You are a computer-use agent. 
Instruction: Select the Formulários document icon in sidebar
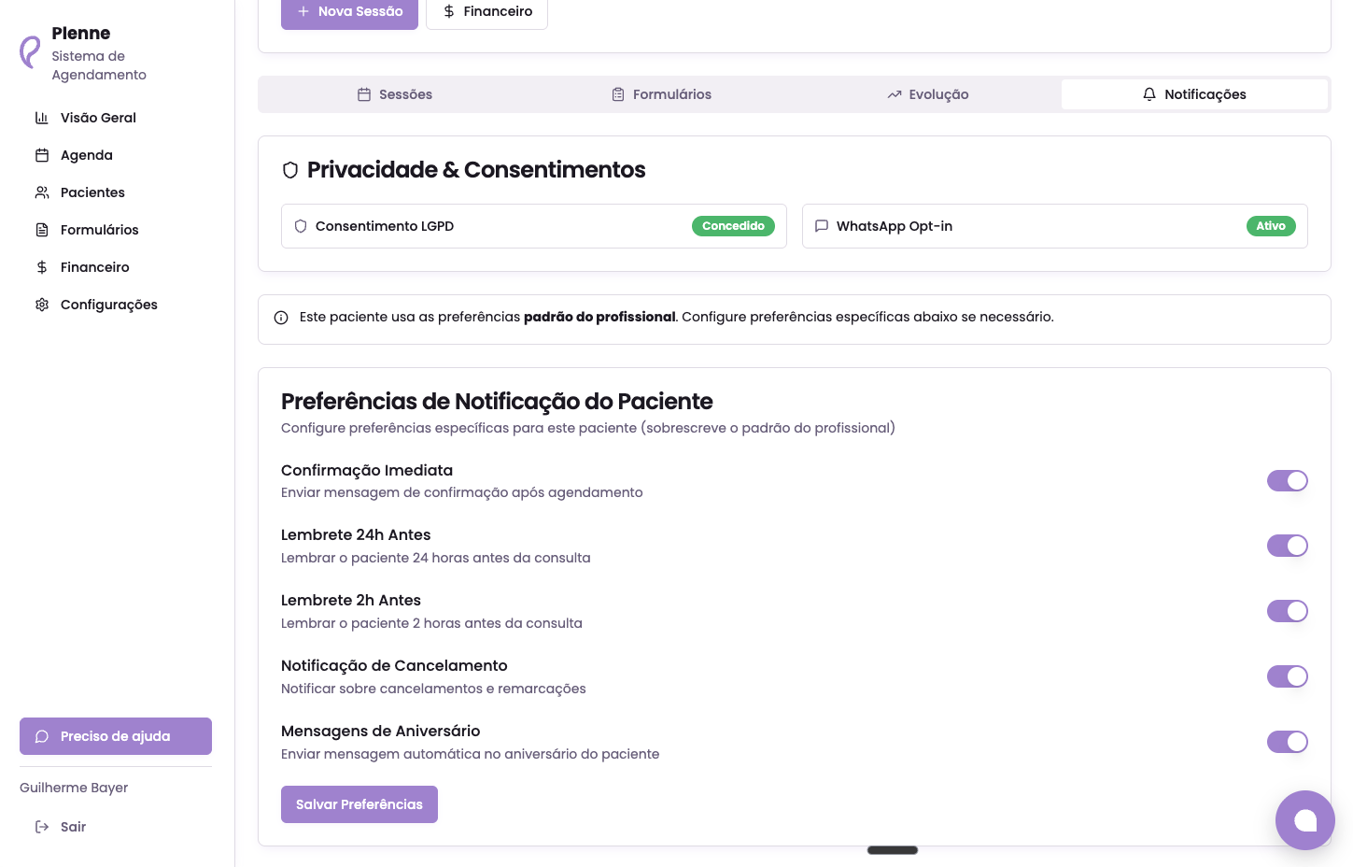coord(41,230)
